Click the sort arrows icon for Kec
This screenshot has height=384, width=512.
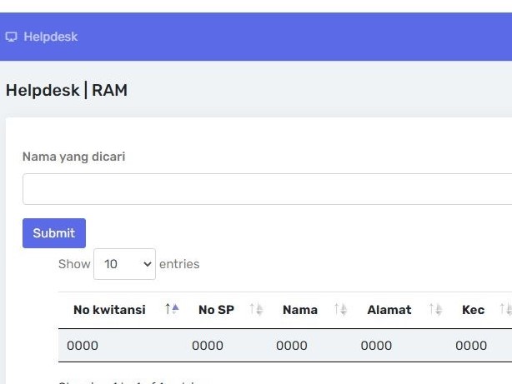pyautogui.click(x=506, y=309)
